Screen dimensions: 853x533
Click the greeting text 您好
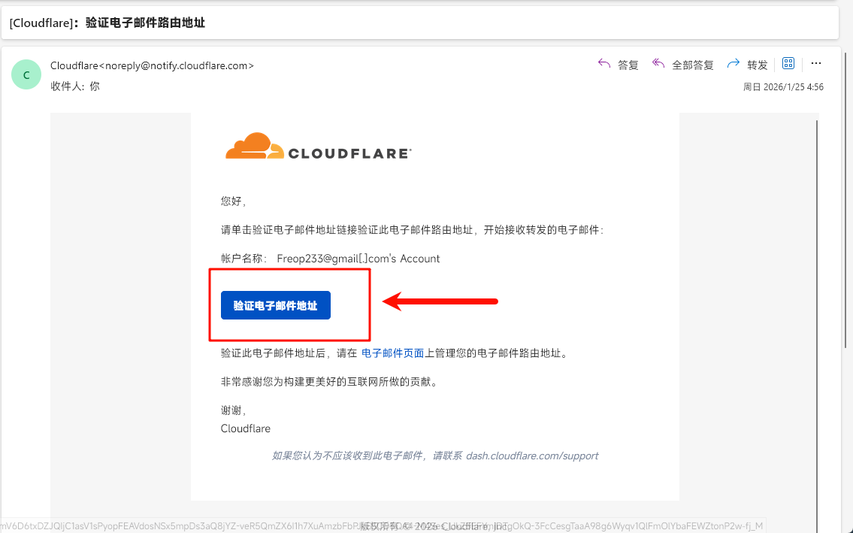coord(232,201)
